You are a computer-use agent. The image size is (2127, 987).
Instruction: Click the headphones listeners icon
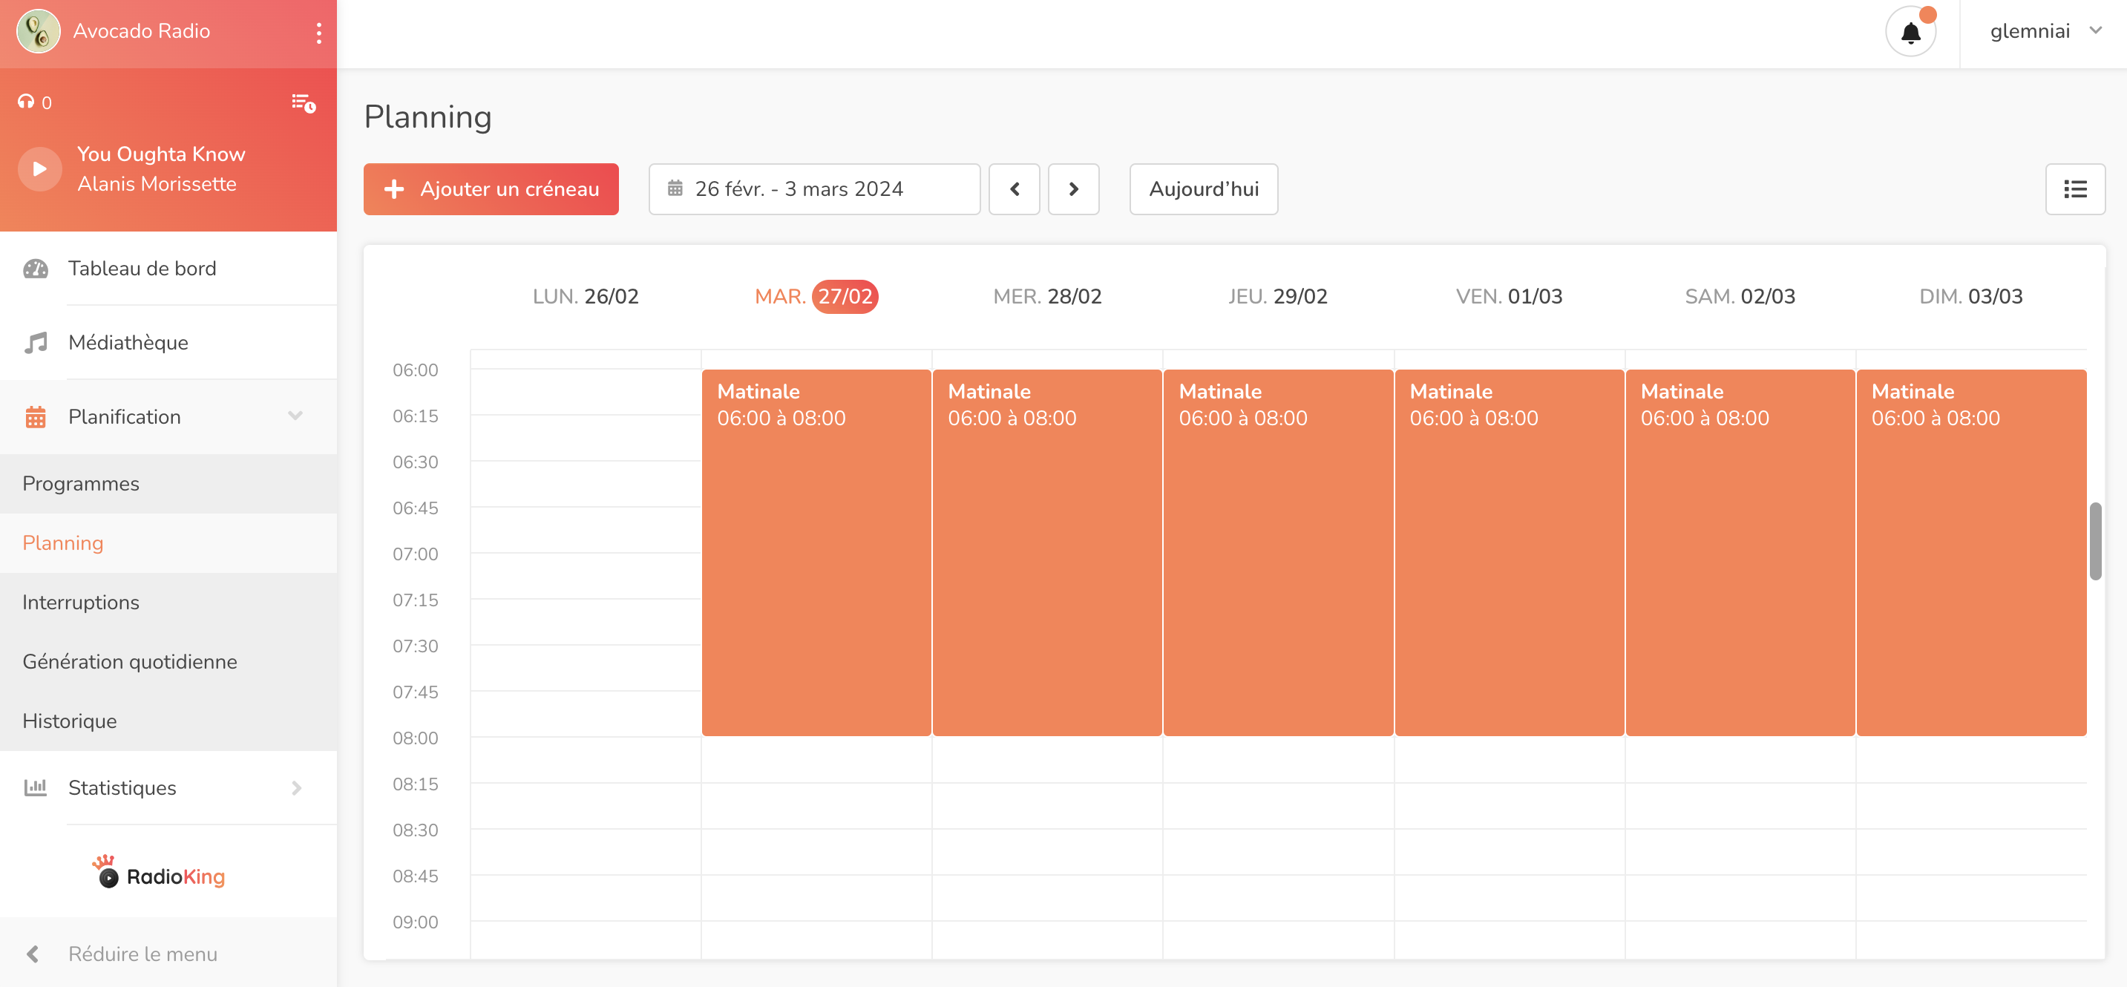pos(25,102)
